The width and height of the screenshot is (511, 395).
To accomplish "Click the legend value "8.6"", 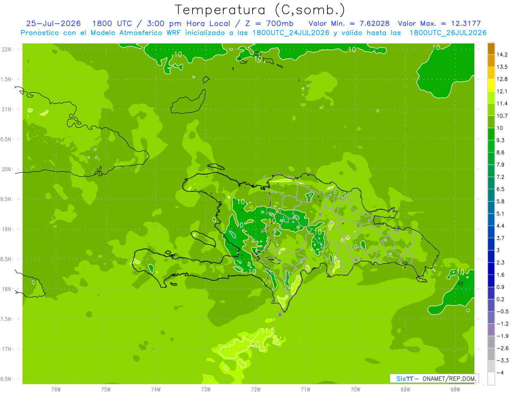I will click(x=501, y=153).
